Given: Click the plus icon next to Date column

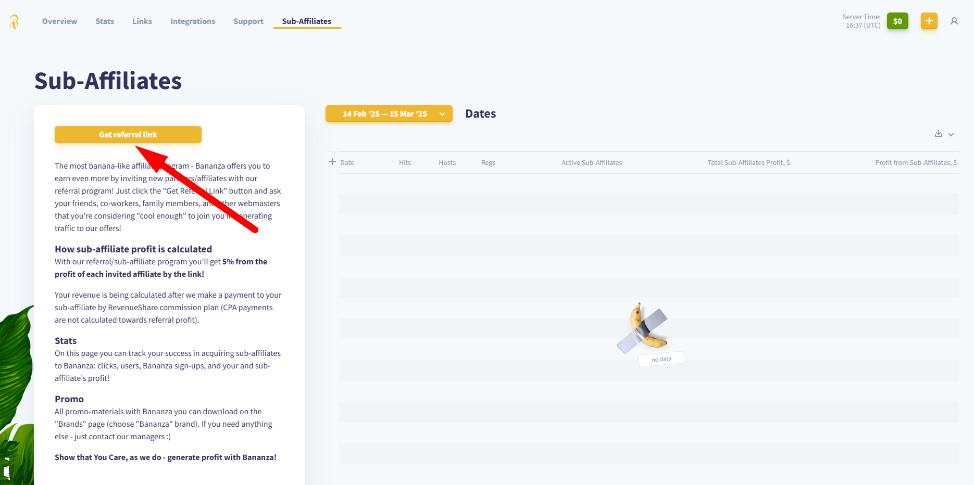Looking at the screenshot, I should pyautogui.click(x=332, y=162).
